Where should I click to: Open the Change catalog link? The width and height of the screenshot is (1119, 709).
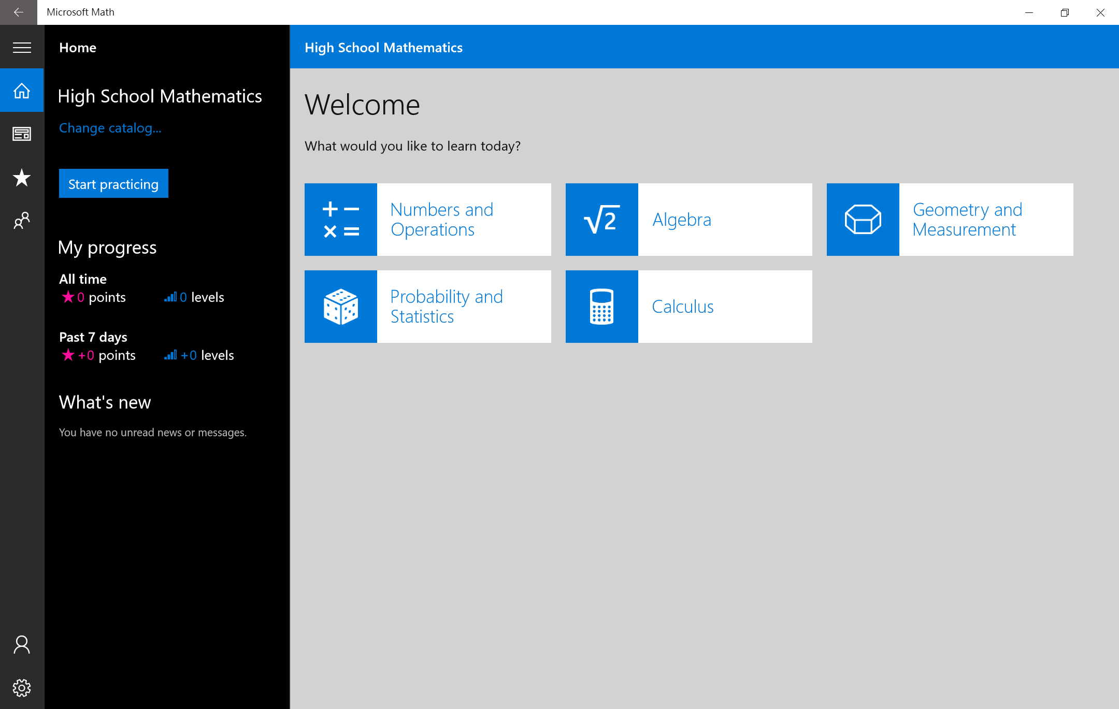tap(110, 128)
